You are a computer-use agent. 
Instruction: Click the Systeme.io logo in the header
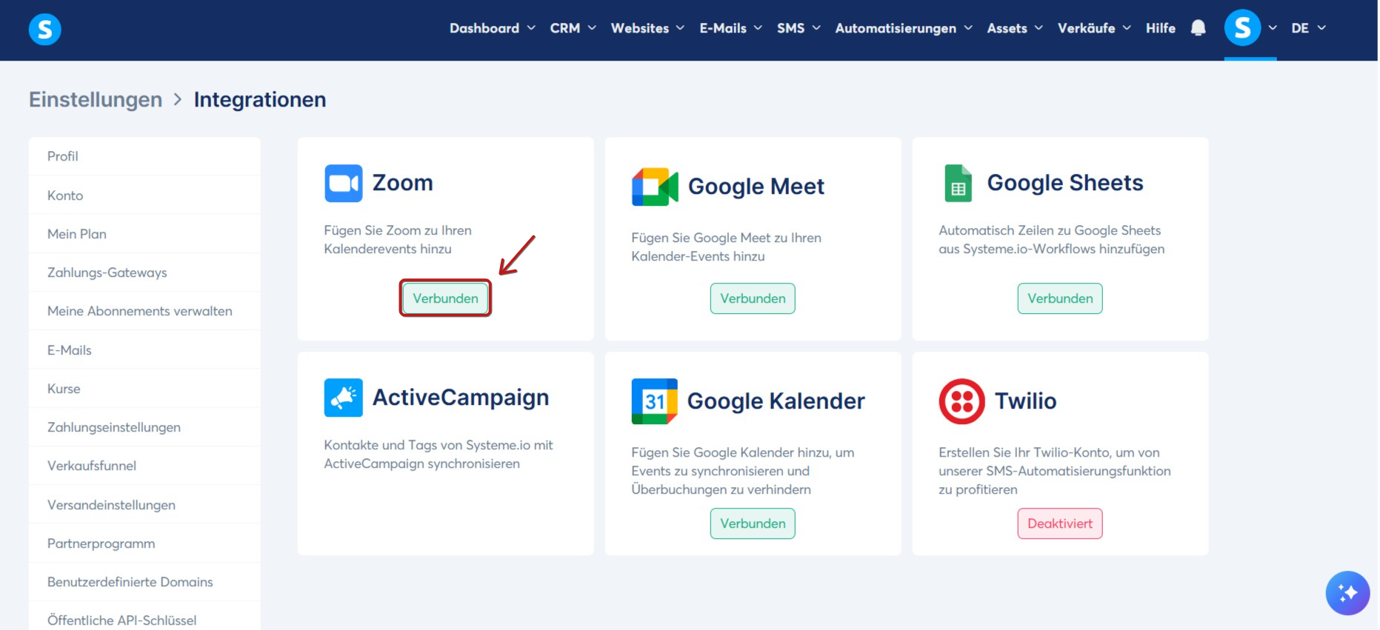(44, 30)
